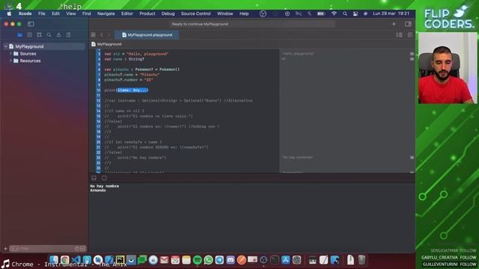This screenshot has height=269, width=479.
Task: Expand the Sources folder
Action: click(10, 53)
